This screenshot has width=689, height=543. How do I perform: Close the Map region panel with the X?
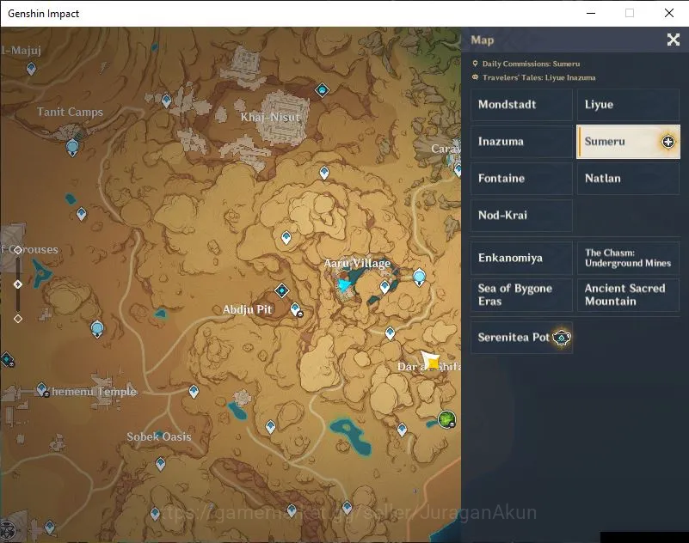[x=674, y=40]
